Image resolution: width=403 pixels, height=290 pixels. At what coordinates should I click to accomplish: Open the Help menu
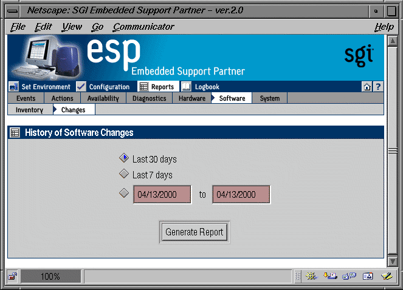point(384,27)
